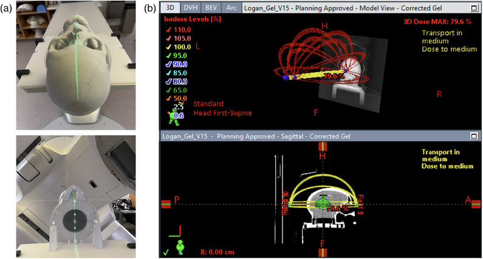Image resolution: width=483 pixels, height=259 pixels.
Task: Click the green patient orientation figure in Model View
Action: click(174, 118)
